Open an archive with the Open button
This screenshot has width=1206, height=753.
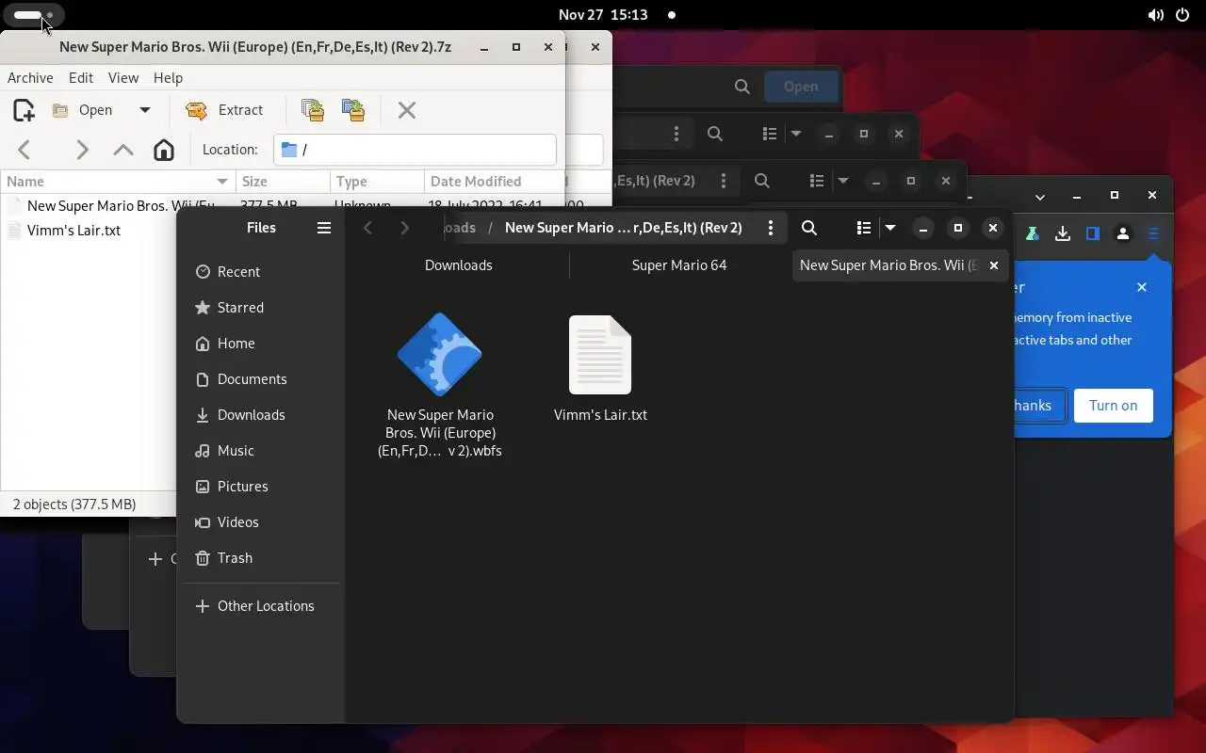click(x=83, y=110)
